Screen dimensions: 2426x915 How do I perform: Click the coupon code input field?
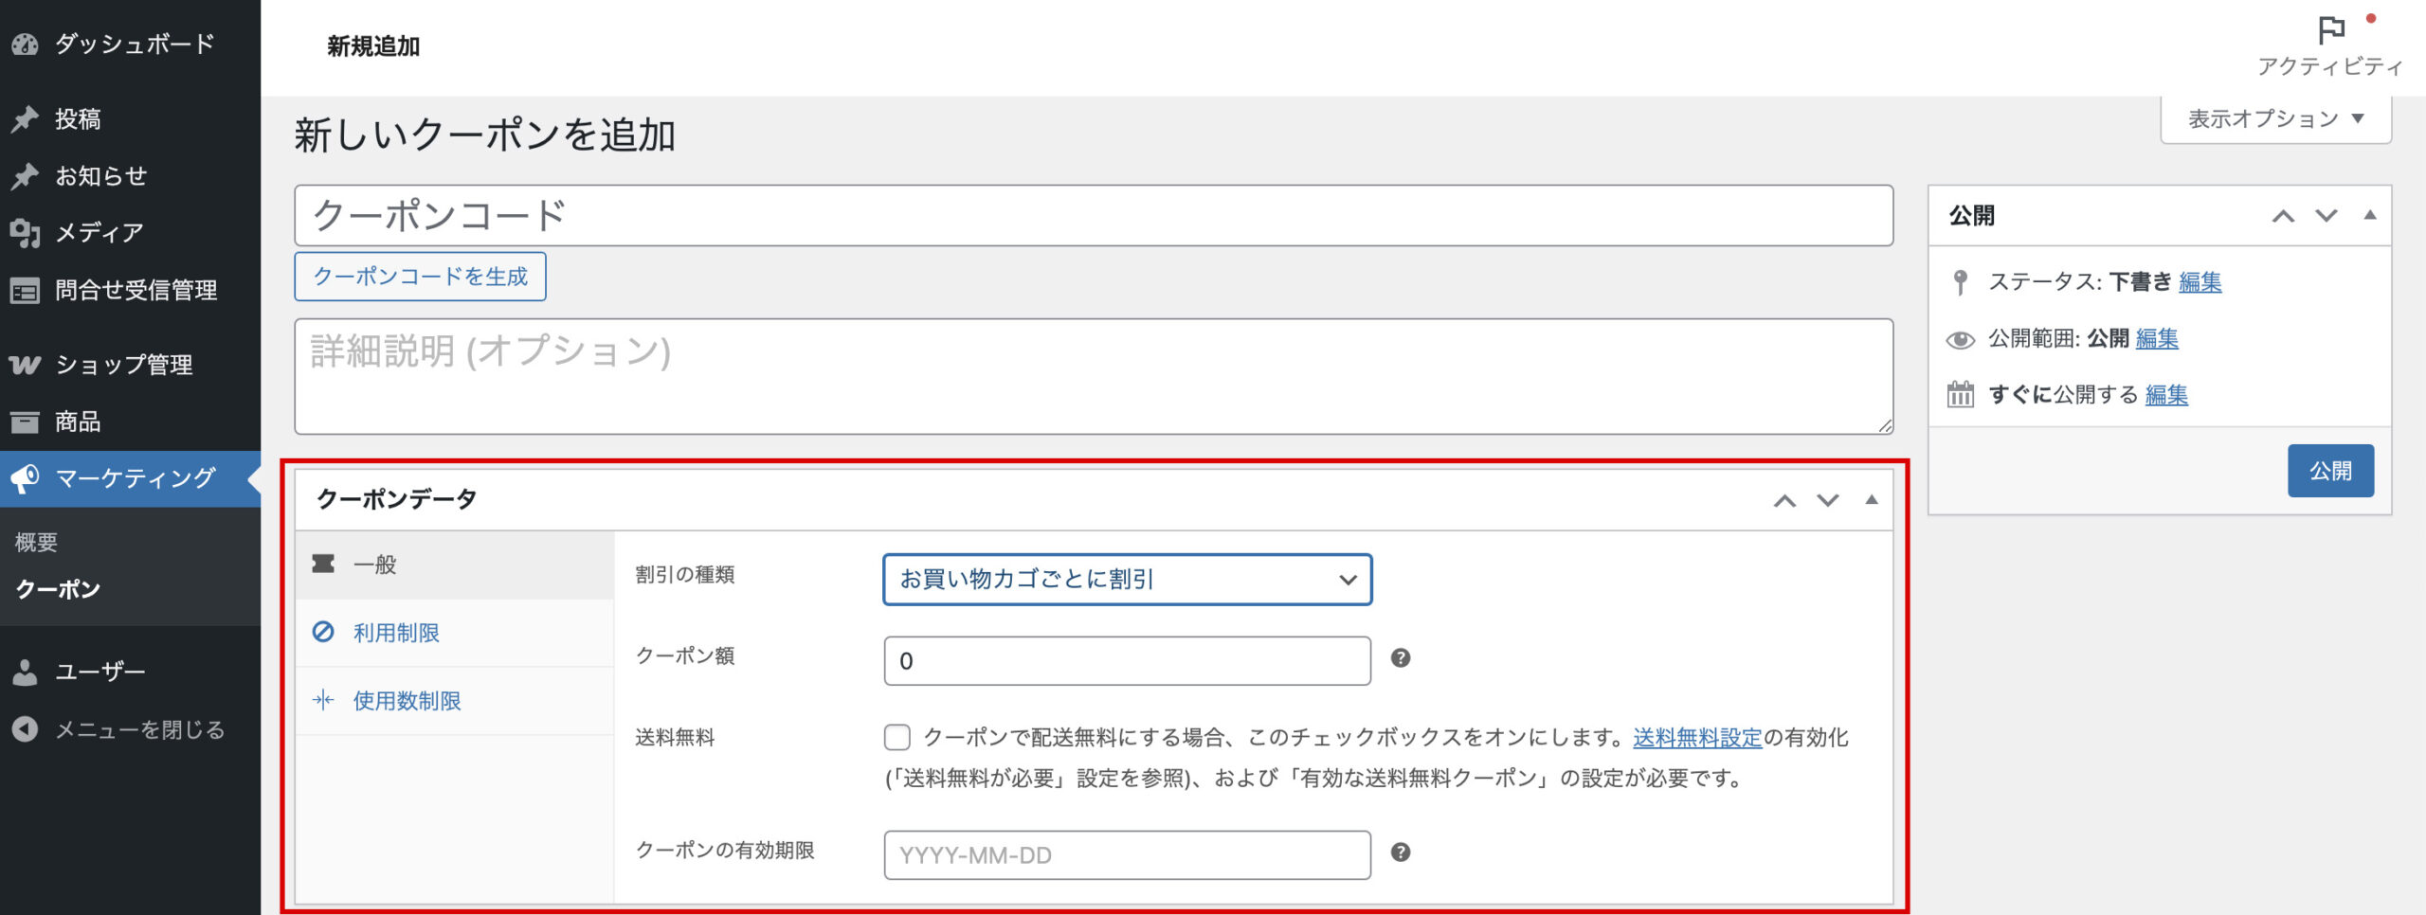point(1093,216)
